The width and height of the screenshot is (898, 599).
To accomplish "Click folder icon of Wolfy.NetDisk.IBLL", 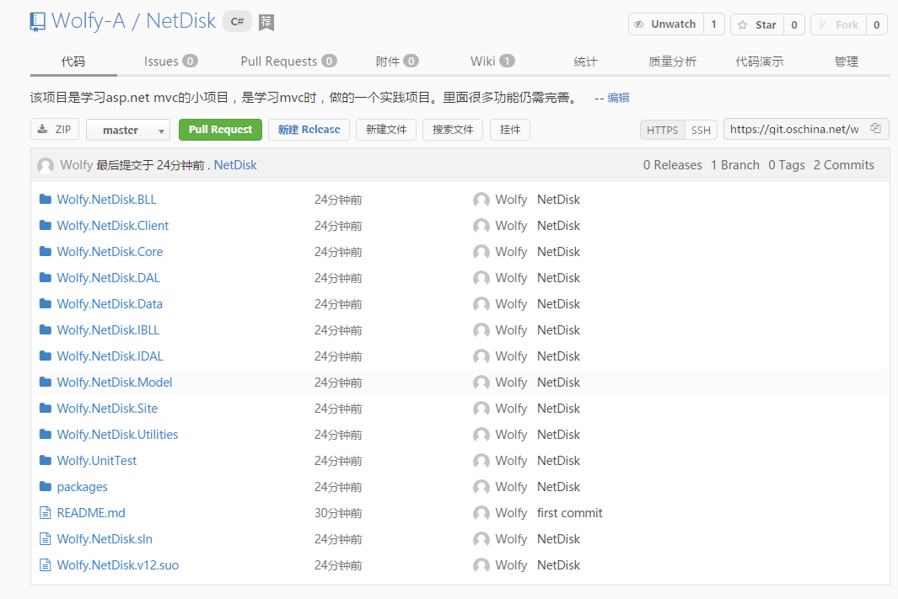I will 46,329.
